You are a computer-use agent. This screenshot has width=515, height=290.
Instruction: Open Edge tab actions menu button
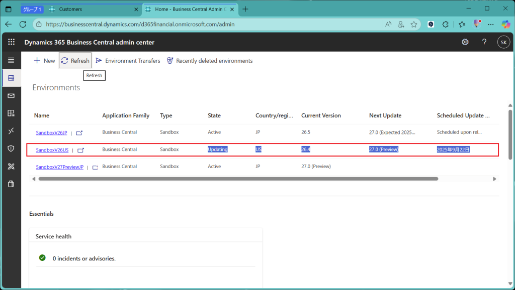click(8, 9)
